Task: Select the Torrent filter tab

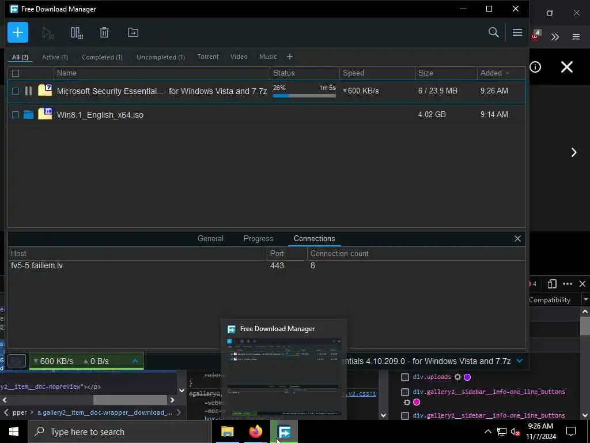Action: tap(208, 57)
